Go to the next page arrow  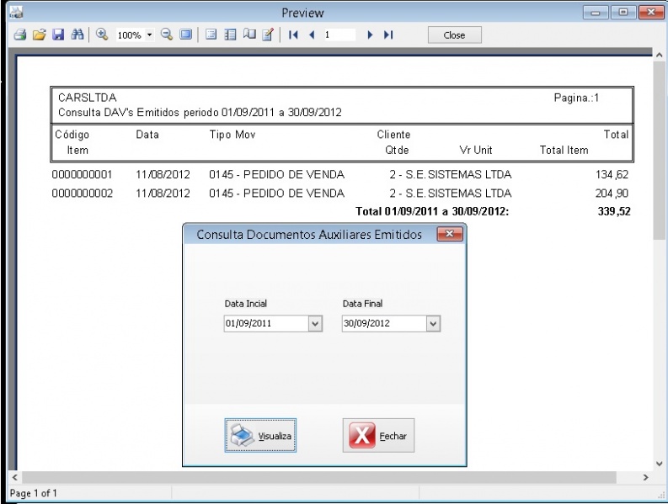[370, 35]
